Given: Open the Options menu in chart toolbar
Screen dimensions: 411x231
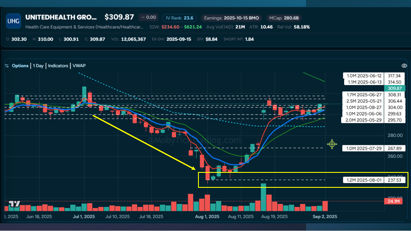Looking at the screenshot, I should click(x=20, y=66).
